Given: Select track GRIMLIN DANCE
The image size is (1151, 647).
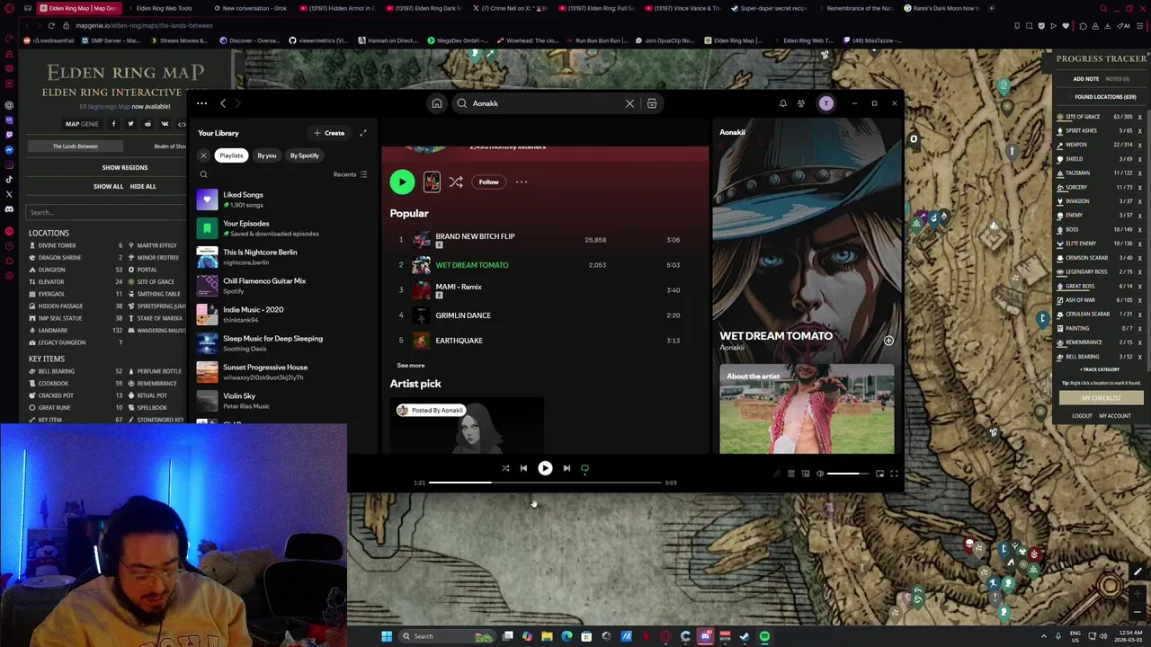Looking at the screenshot, I should (x=545, y=315).
